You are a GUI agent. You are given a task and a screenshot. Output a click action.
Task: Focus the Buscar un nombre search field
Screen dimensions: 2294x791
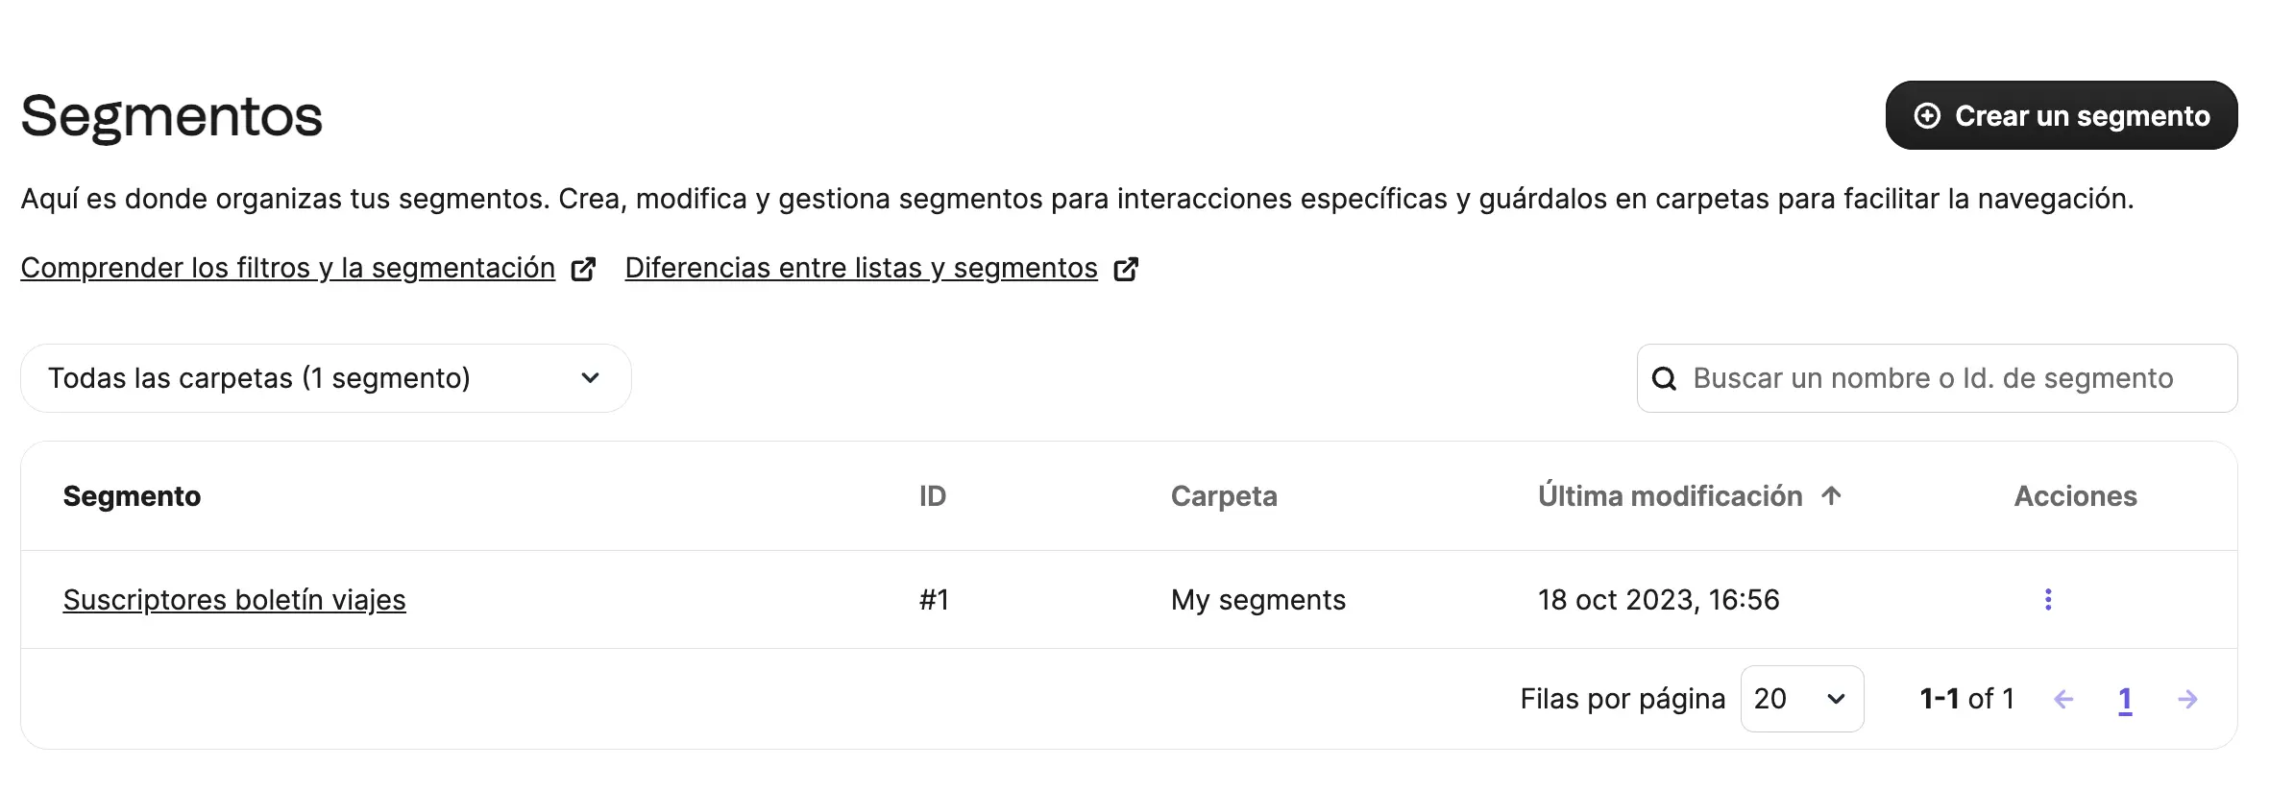coord(1938,378)
